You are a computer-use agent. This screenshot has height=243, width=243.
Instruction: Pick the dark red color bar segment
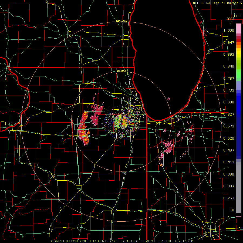point(238,40)
